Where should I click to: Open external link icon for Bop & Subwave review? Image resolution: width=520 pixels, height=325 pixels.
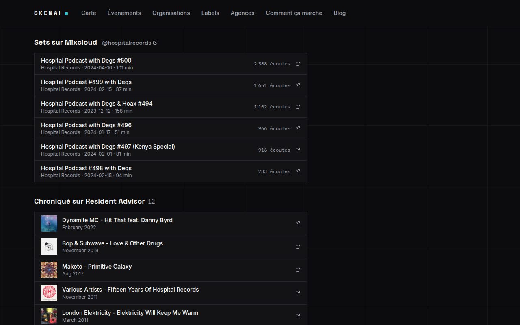click(x=298, y=247)
